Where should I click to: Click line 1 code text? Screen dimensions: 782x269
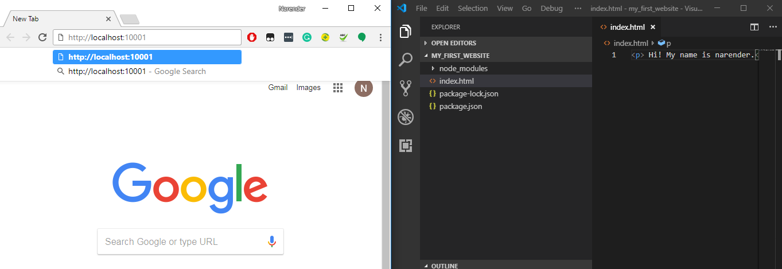pos(695,55)
